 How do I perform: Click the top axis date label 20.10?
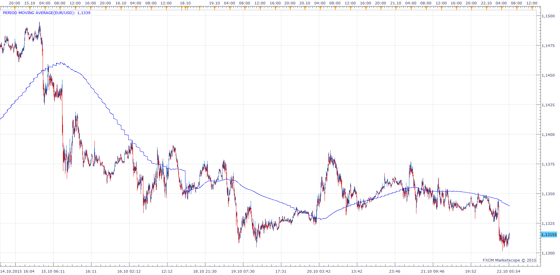pos(305,3)
